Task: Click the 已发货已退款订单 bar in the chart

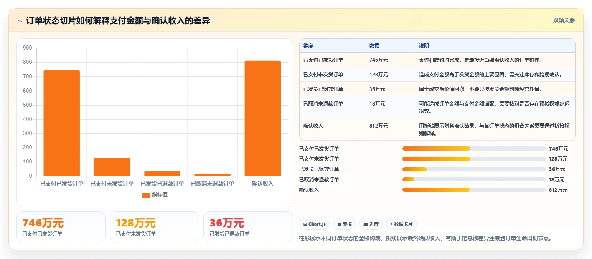Action: [x=162, y=174]
